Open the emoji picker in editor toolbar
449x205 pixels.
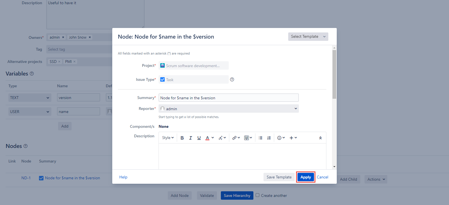click(281, 138)
